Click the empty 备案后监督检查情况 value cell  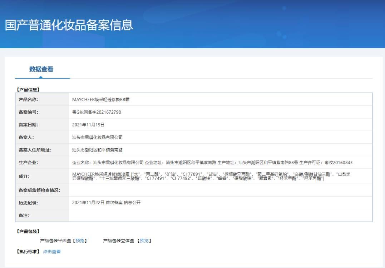click(x=220, y=190)
